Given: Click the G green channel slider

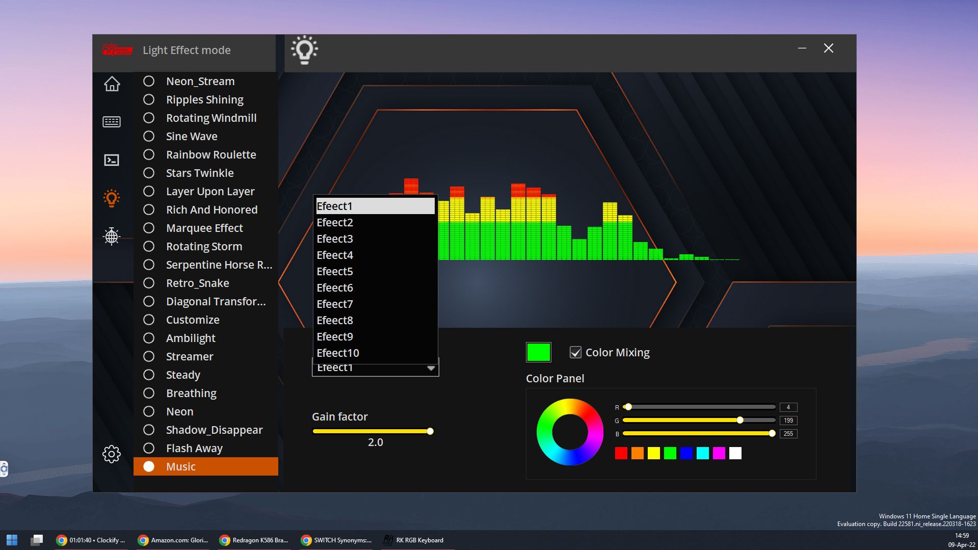Looking at the screenshot, I should (699, 420).
